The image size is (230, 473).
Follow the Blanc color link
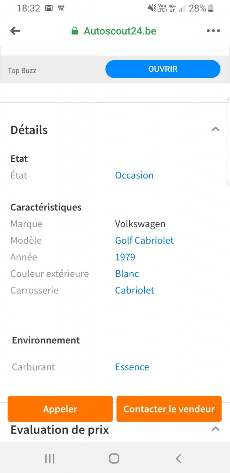coord(127,274)
